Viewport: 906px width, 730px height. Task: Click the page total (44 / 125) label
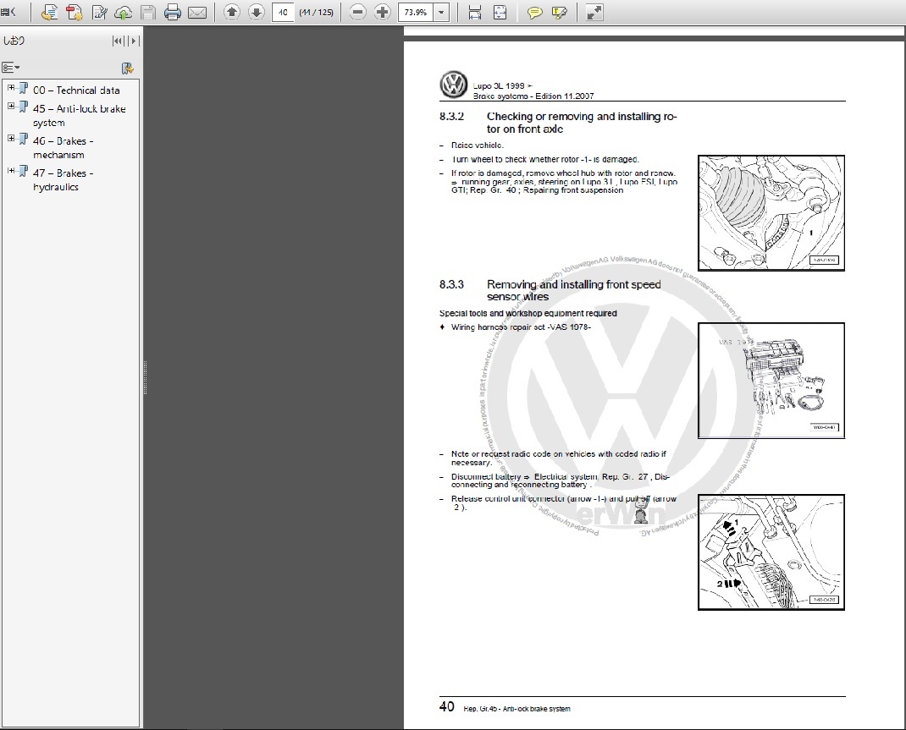(x=316, y=12)
